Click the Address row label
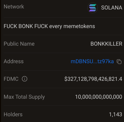124x122 pixels. point(13,62)
